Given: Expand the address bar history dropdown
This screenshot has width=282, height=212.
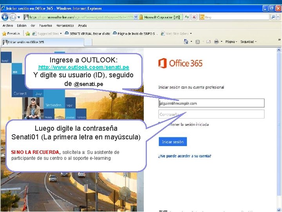Looking at the screenshot, I should [x=136, y=17].
